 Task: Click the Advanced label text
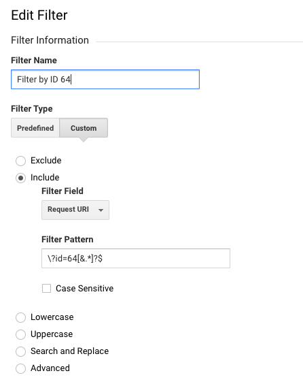click(x=50, y=368)
